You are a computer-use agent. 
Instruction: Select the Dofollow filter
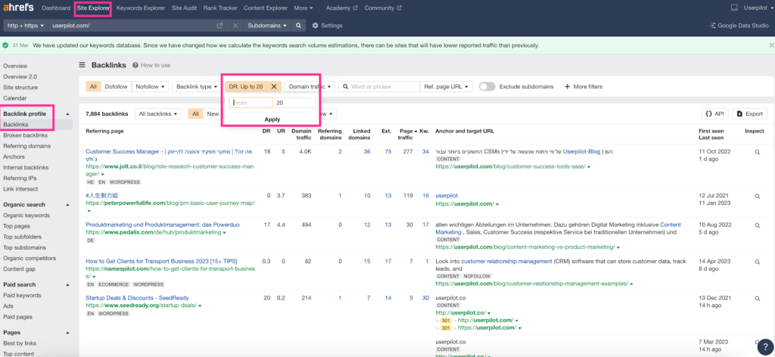[x=116, y=86]
